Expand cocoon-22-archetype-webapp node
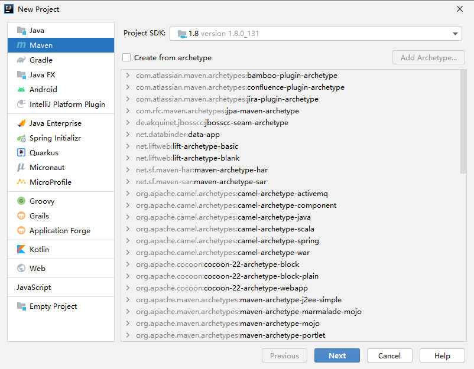The height and width of the screenshot is (369, 474). pos(128,288)
